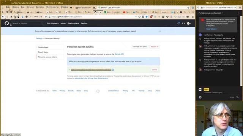Viewport: 243px width, 136px height.
Task: Focus the GitHub search or jump-to field
Action: click(28, 23)
